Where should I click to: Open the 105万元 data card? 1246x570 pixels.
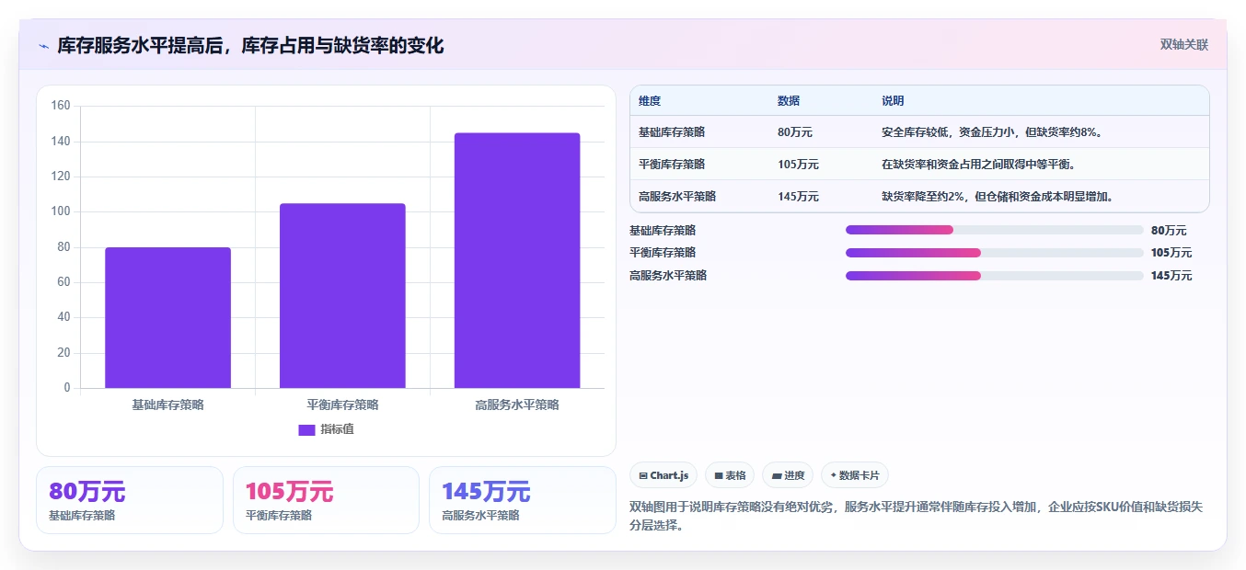click(x=326, y=500)
